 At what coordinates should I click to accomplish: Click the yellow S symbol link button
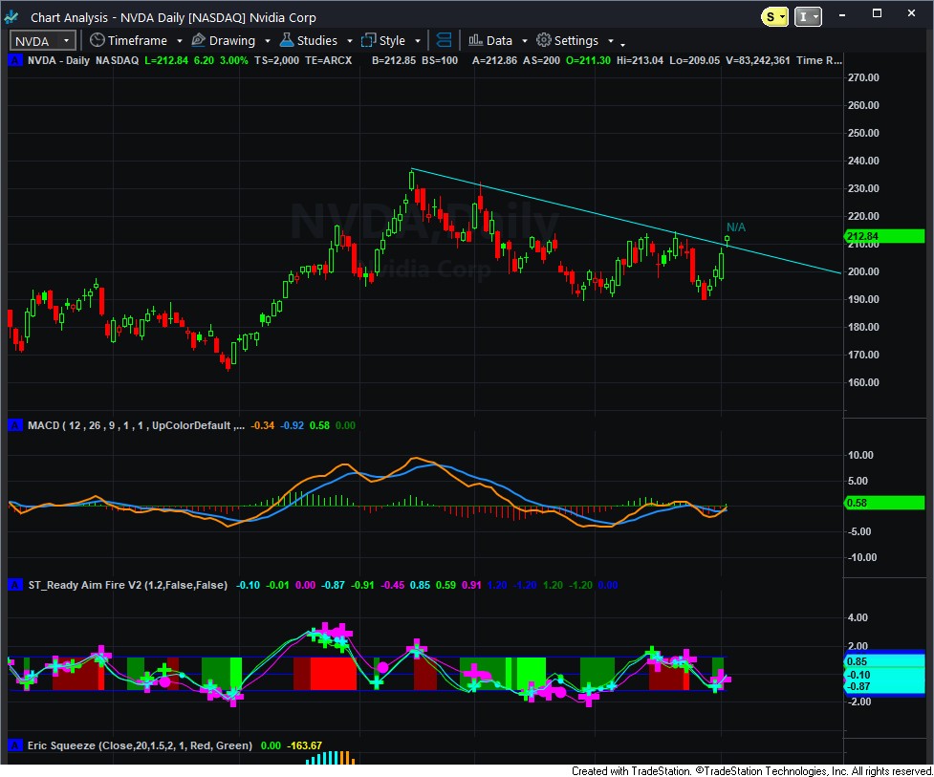click(774, 16)
